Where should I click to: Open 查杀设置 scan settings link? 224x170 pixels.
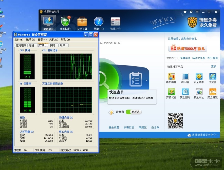click(114, 127)
